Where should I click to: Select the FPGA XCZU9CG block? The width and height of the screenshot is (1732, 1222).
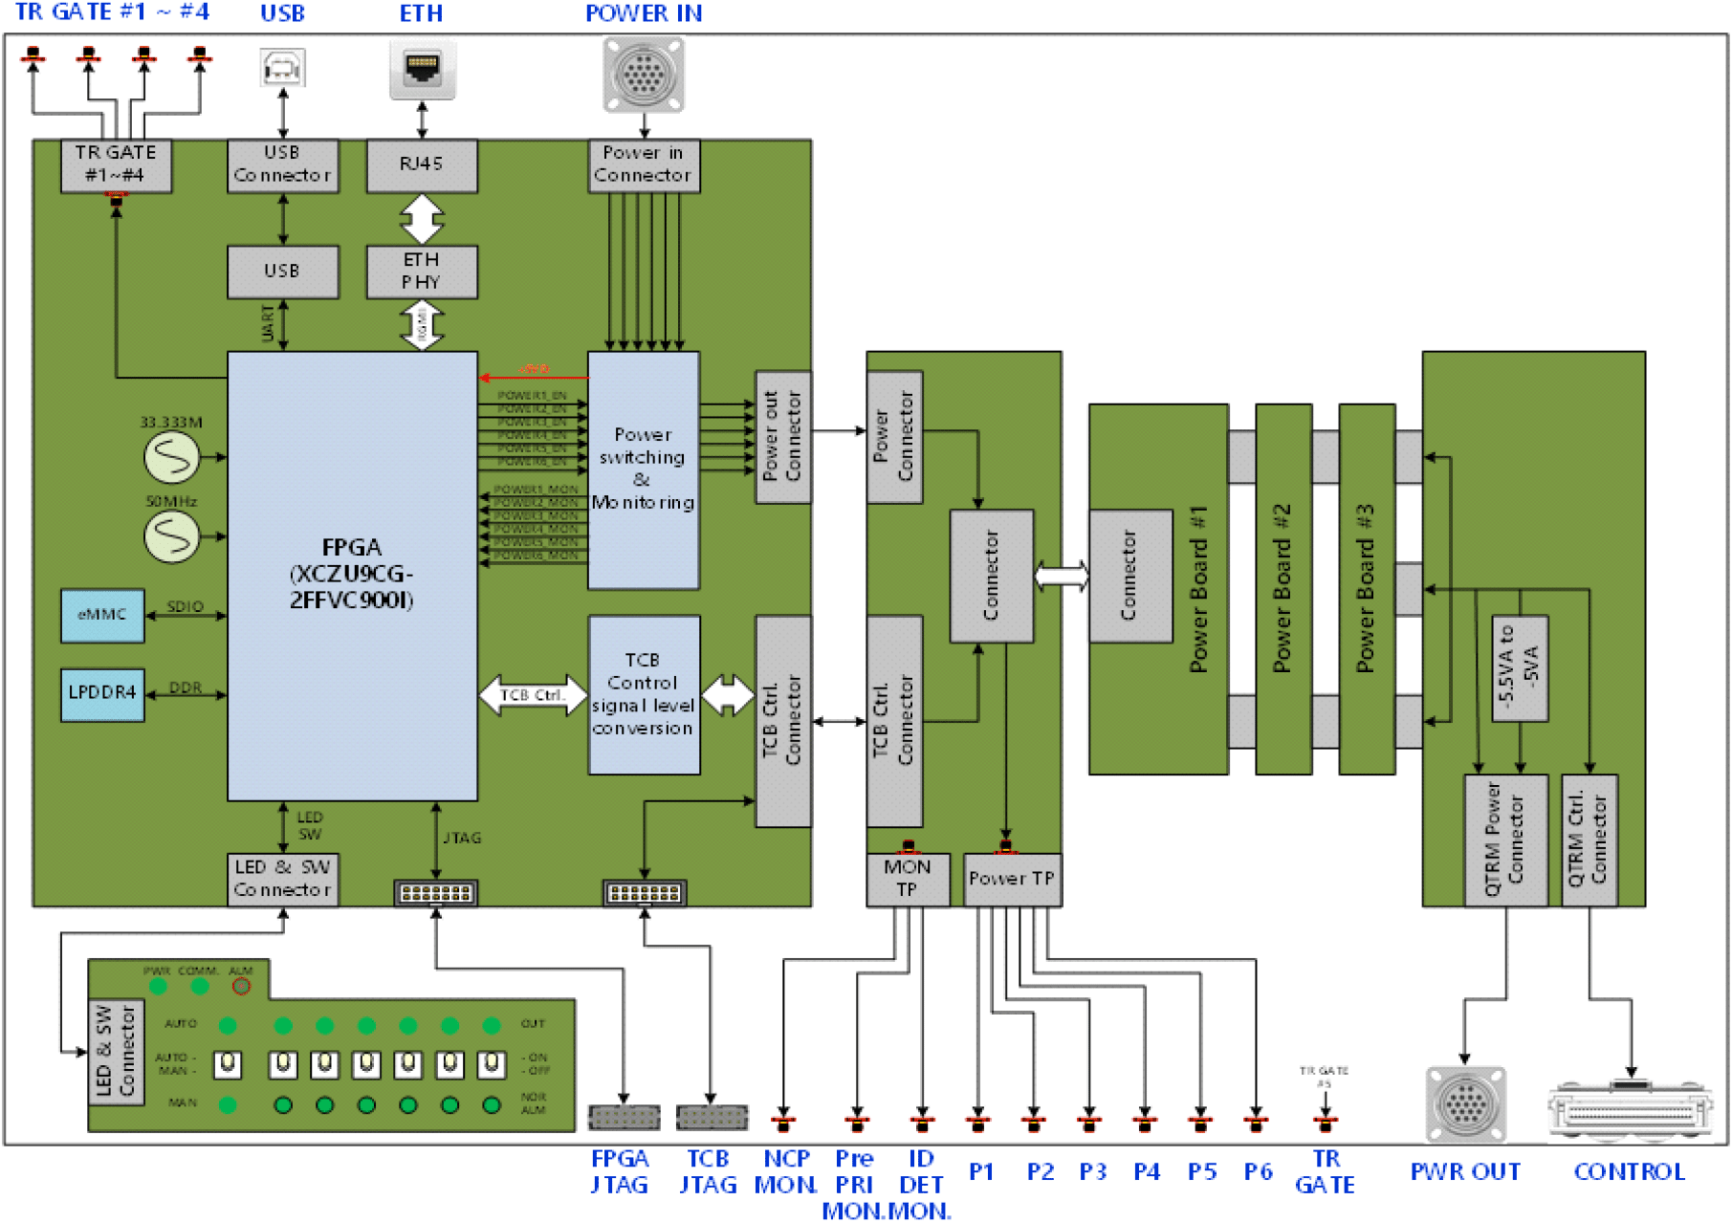pyautogui.click(x=352, y=576)
